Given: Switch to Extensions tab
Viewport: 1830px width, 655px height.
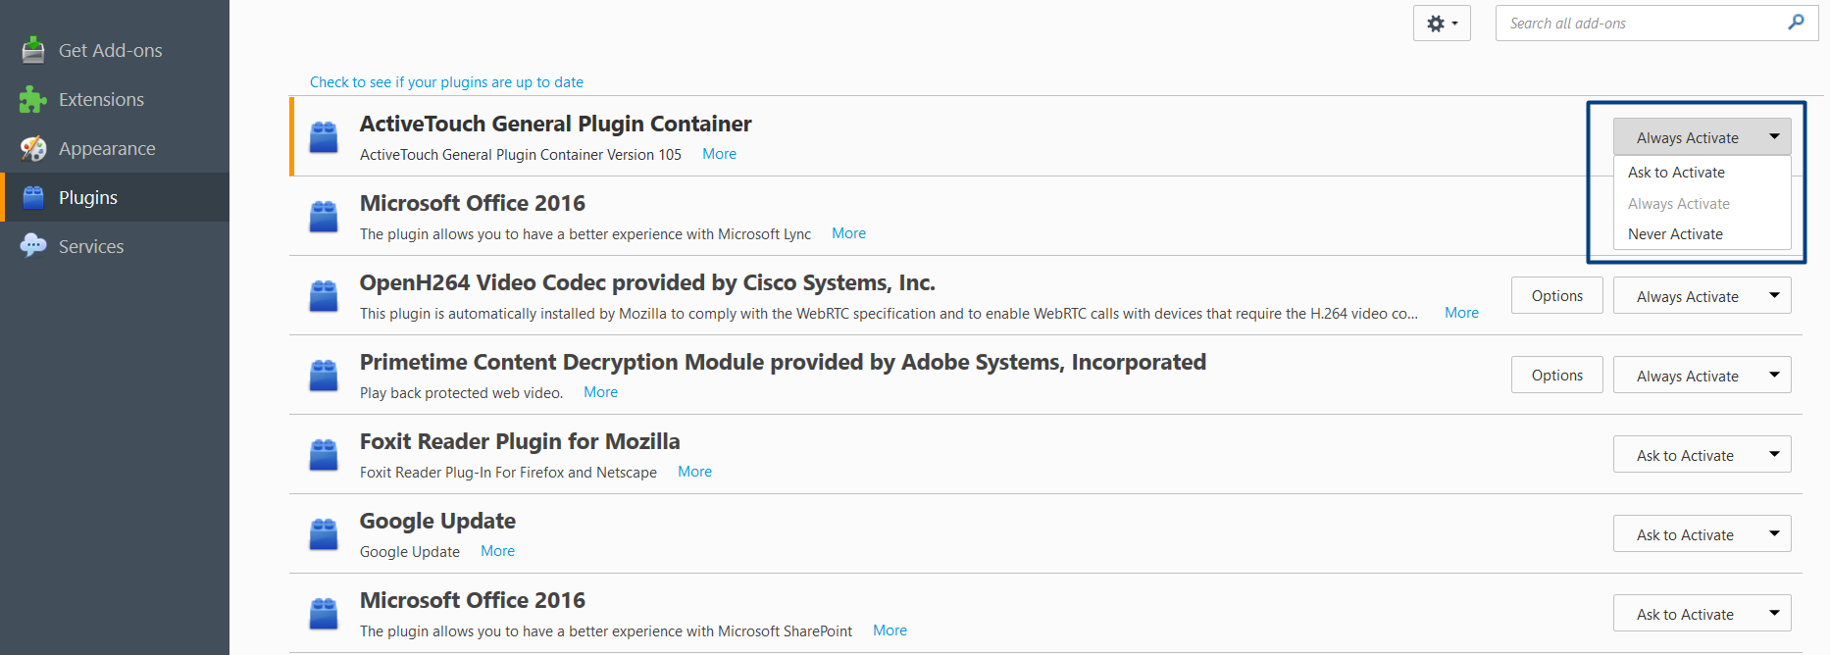Looking at the screenshot, I should [115, 99].
